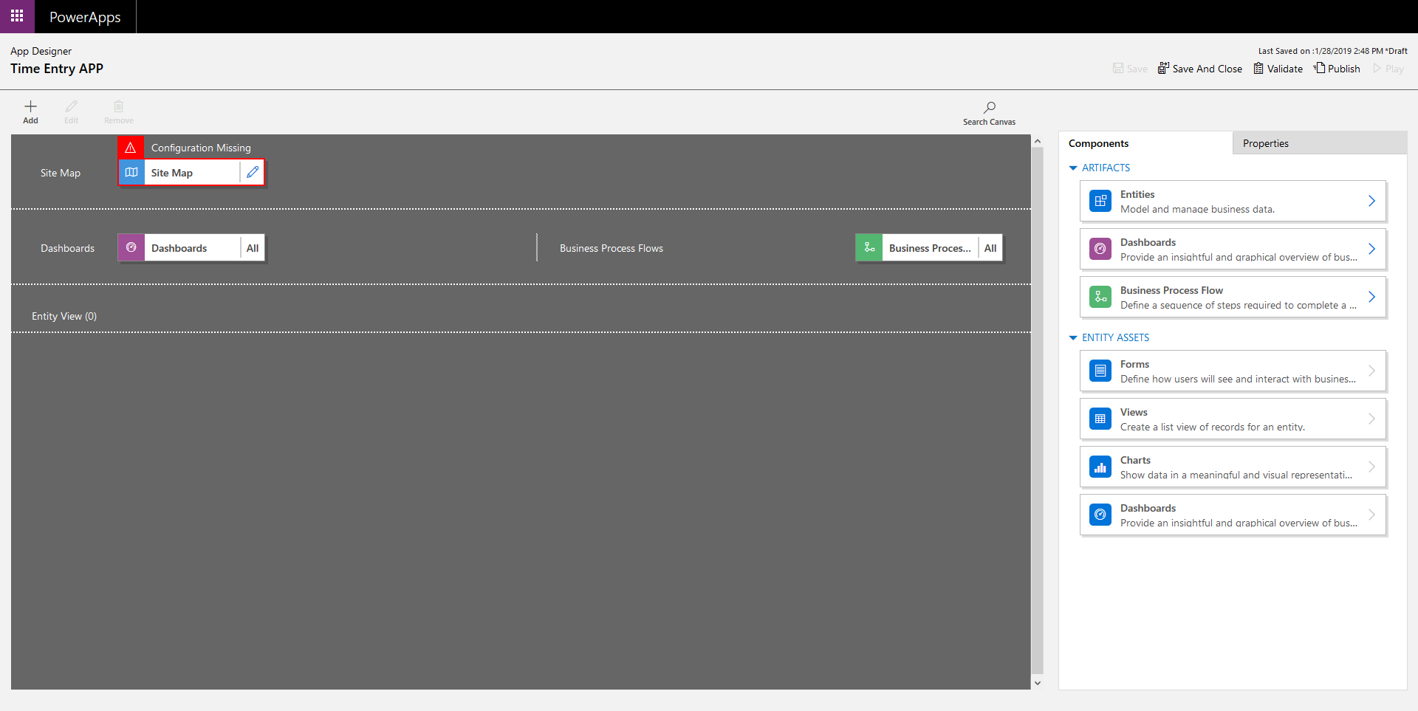Click the Site Map tile icon
Viewport: 1418px width, 711px height.
pos(131,172)
